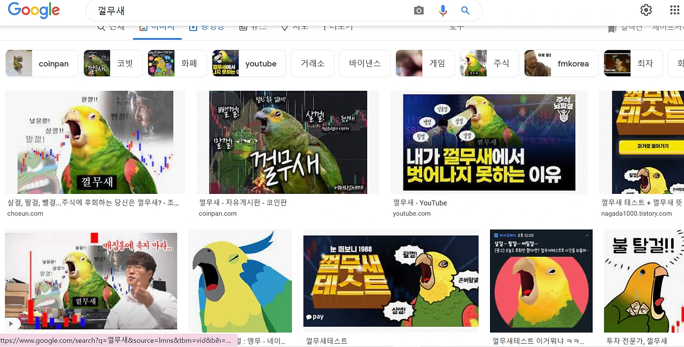This screenshot has width=684, height=347.
Task: Start voice search with microphone icon
Action: [x=442, y=10]
